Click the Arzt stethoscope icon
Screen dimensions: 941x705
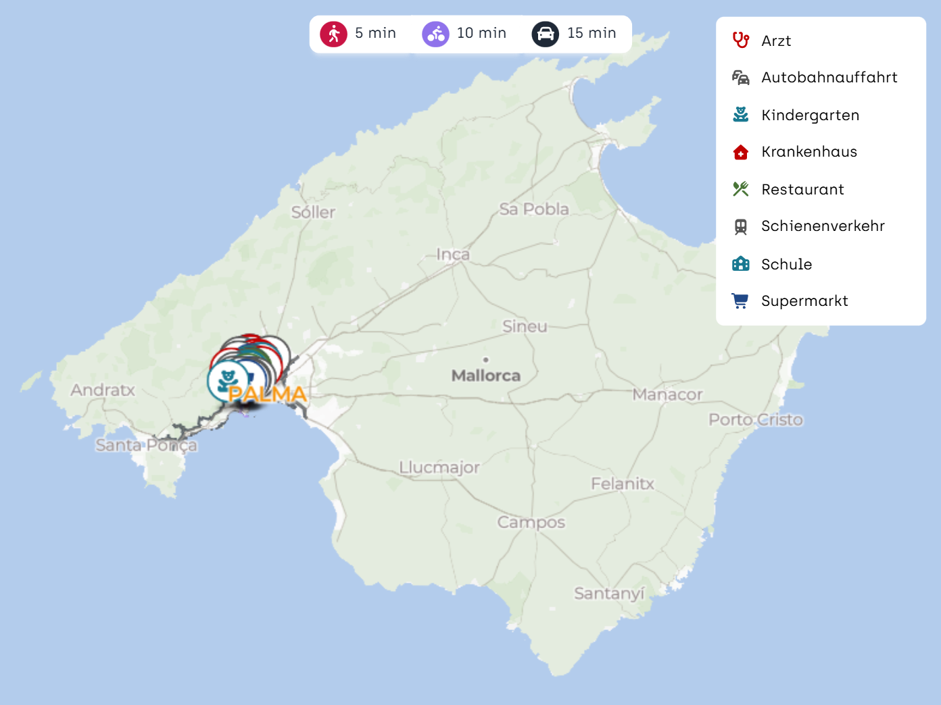741,41
